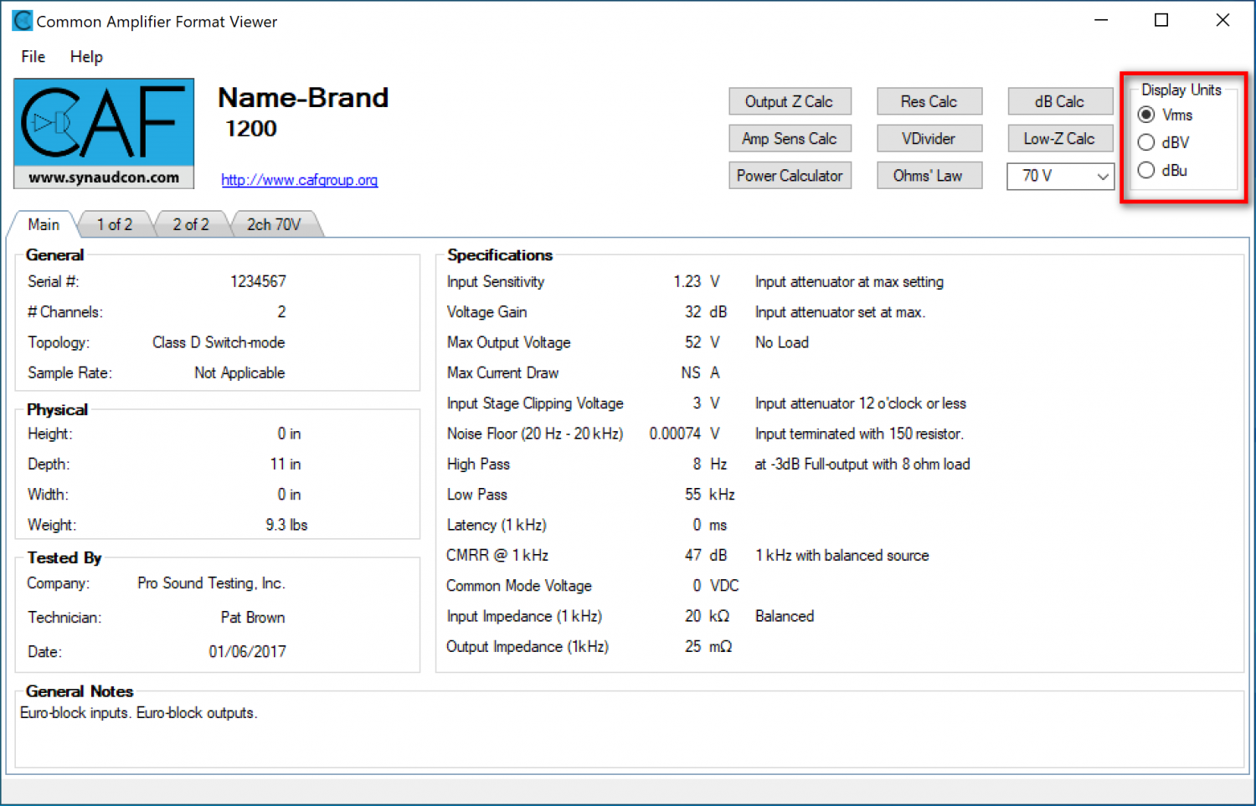1256x806 pixels.
Task: Select the Main tab
Action: (44, 224)
